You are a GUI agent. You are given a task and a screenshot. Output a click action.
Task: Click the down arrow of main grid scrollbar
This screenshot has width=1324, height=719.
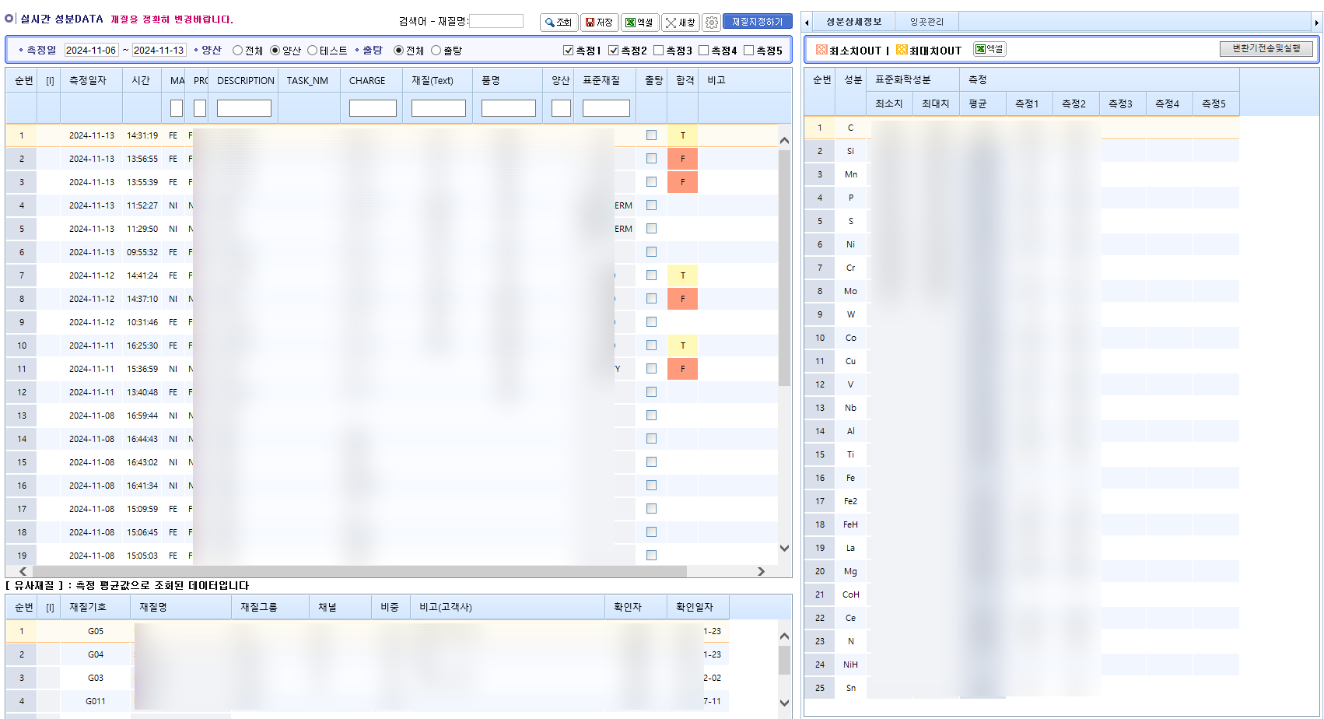pos(784,548)
